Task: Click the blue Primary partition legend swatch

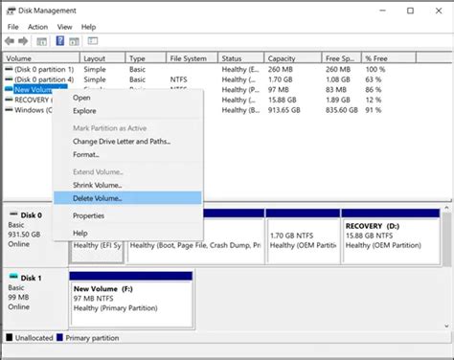Action: 59,338
